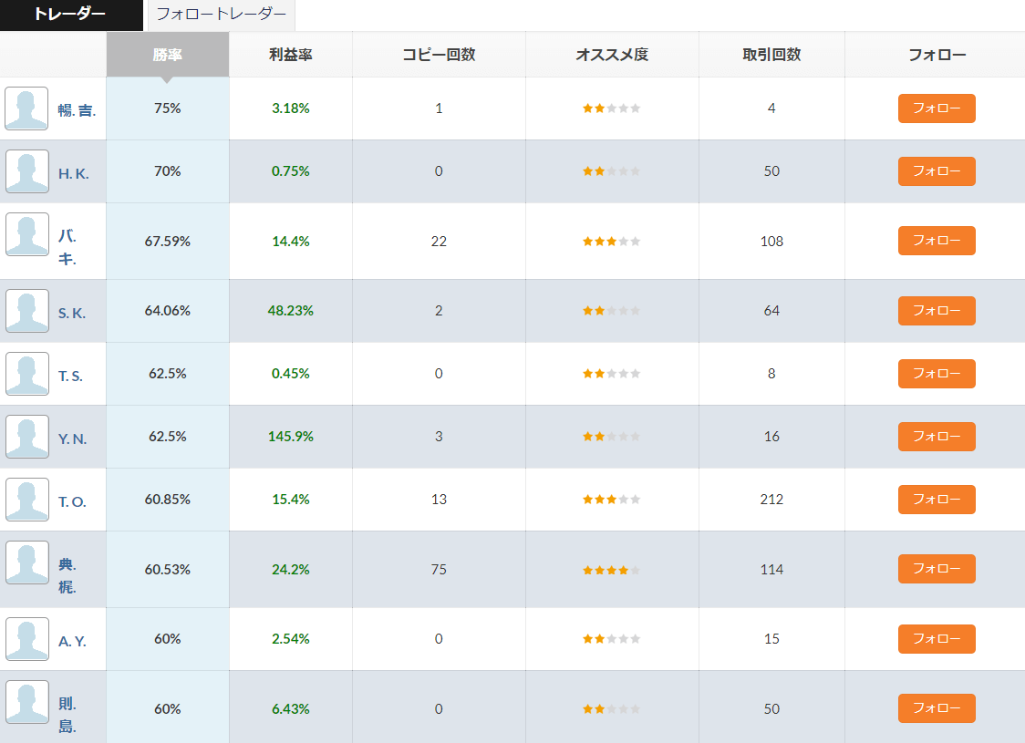This screenshot has height=743, width=1025.
Task: Click three-star rating in バ. キ. row
Action: tap(611, 241)
